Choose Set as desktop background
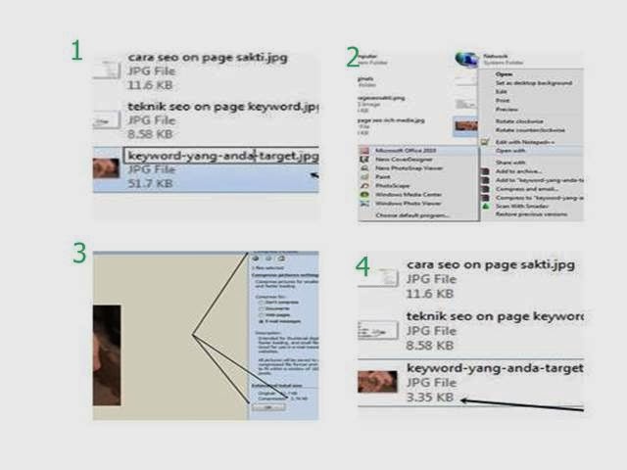Image resolution: width=627 pixels, height=470 pixels. pyautogui.click(x=534, y=82)
